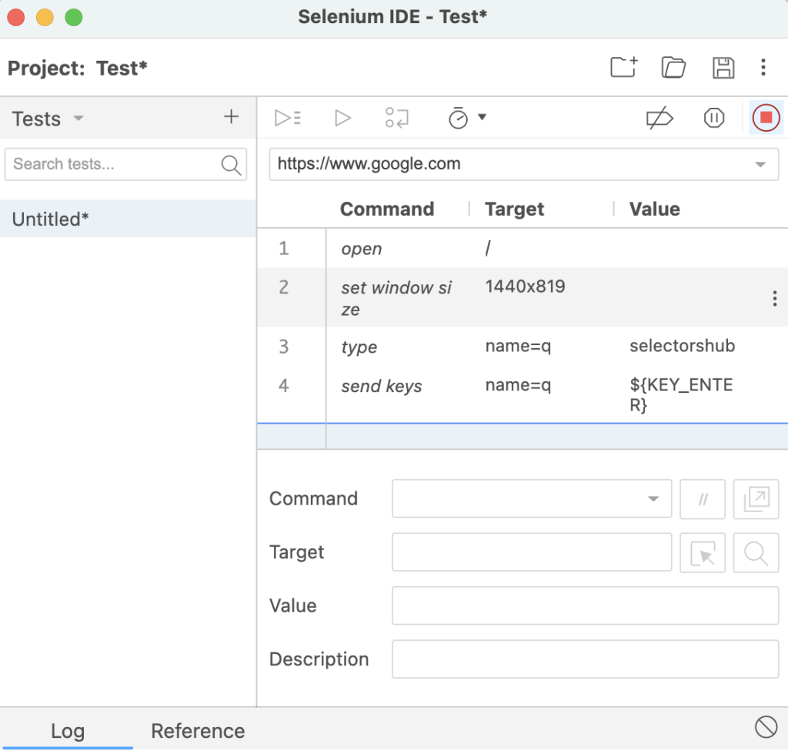788x751 pixels.
Task: Create a new project
Action: coord(623,68)
